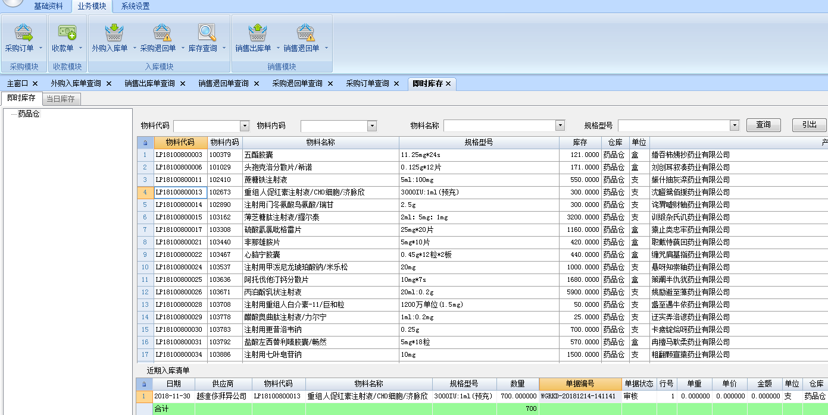Select the 单据编号 cell WGRKD-20181214-141141

click(580, 396)
